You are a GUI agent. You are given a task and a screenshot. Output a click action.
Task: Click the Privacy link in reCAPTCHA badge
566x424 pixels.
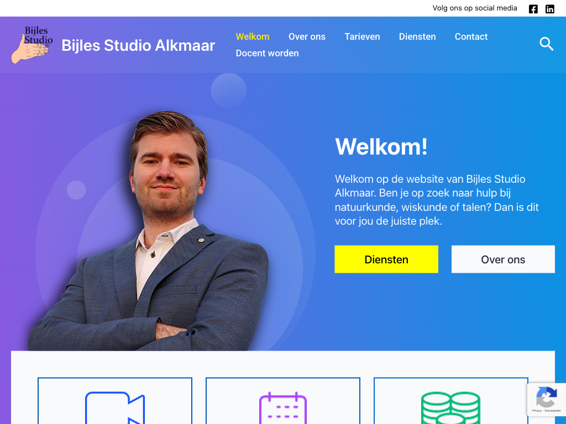[537, 411]
